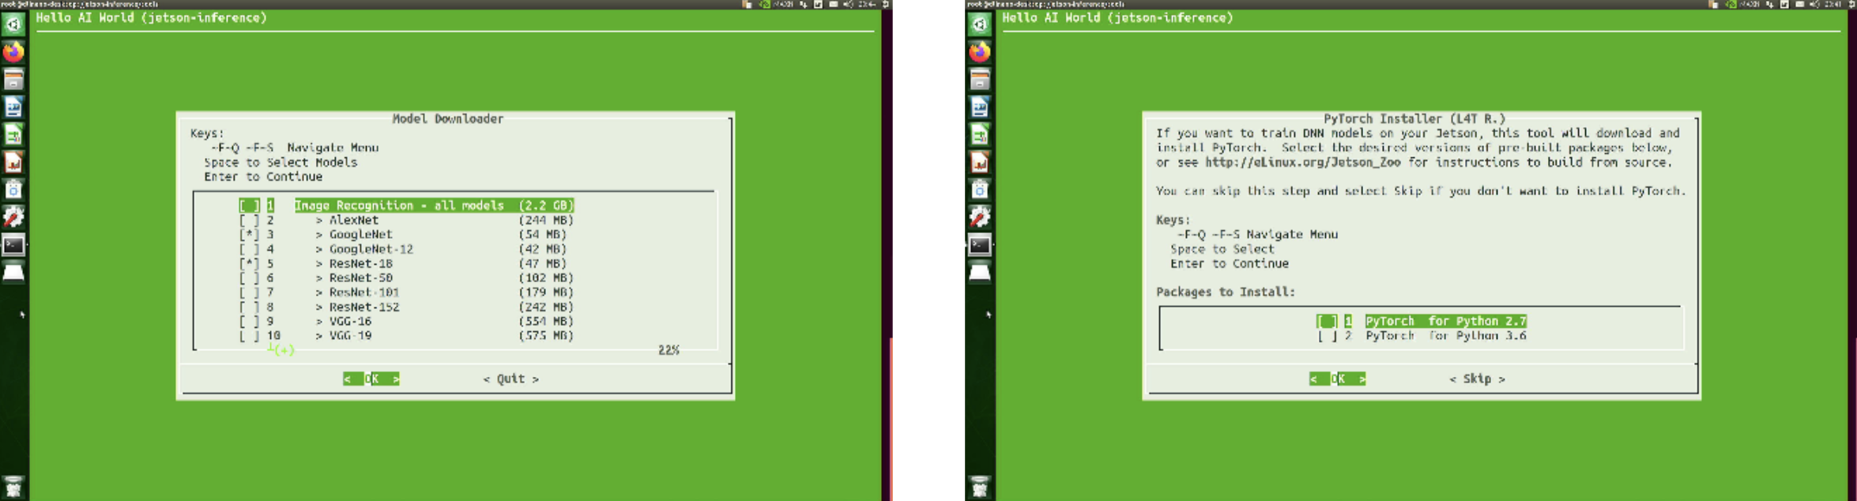Viewport: 1857px width, 501px height.
Task: Check the VGG-19 model checkbox
Action: pos(249,336)
